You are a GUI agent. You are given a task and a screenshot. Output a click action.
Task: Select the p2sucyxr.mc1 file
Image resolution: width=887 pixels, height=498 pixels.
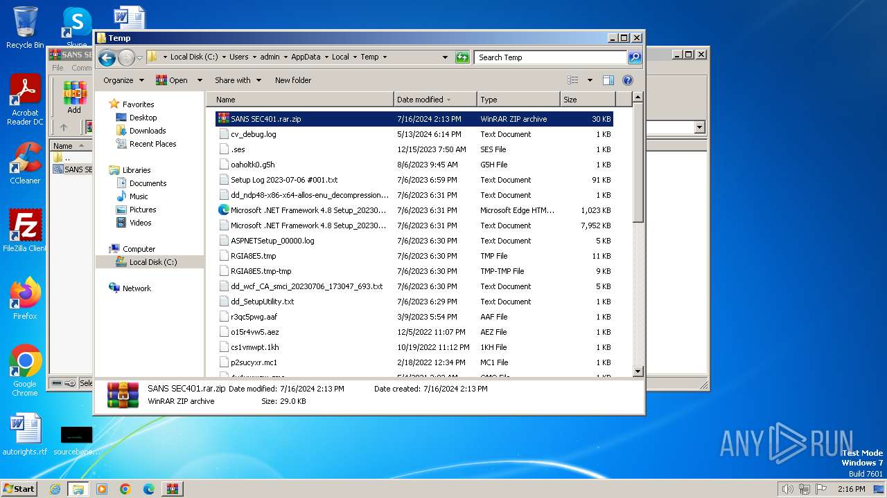pos(414,362)
